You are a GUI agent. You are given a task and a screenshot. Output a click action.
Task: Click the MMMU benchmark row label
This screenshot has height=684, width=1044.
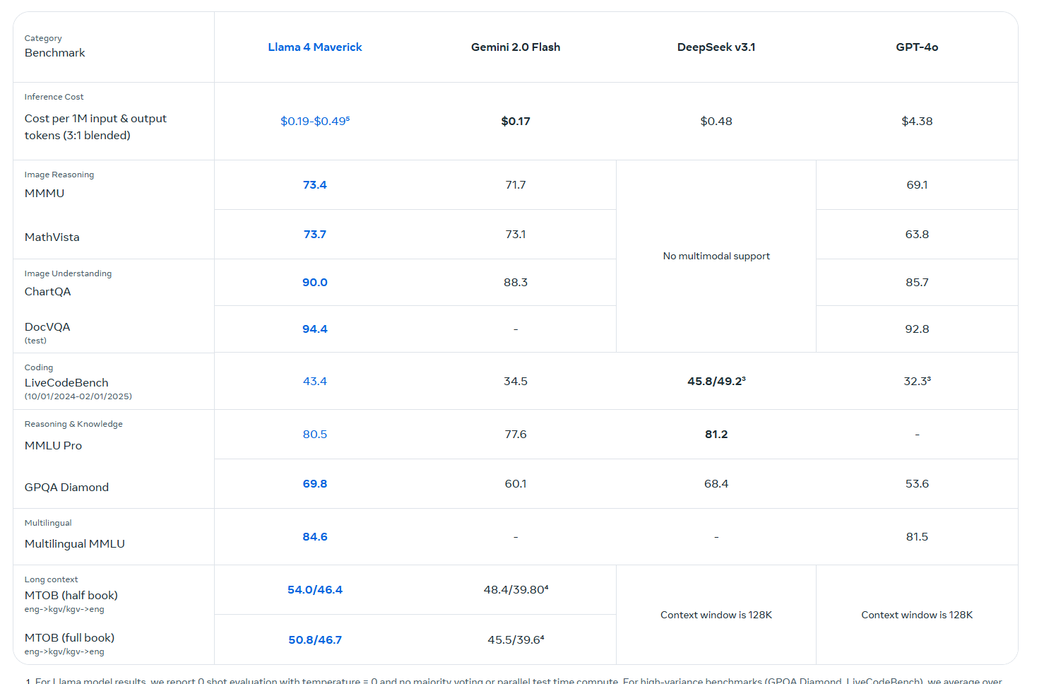pos(45,194)
